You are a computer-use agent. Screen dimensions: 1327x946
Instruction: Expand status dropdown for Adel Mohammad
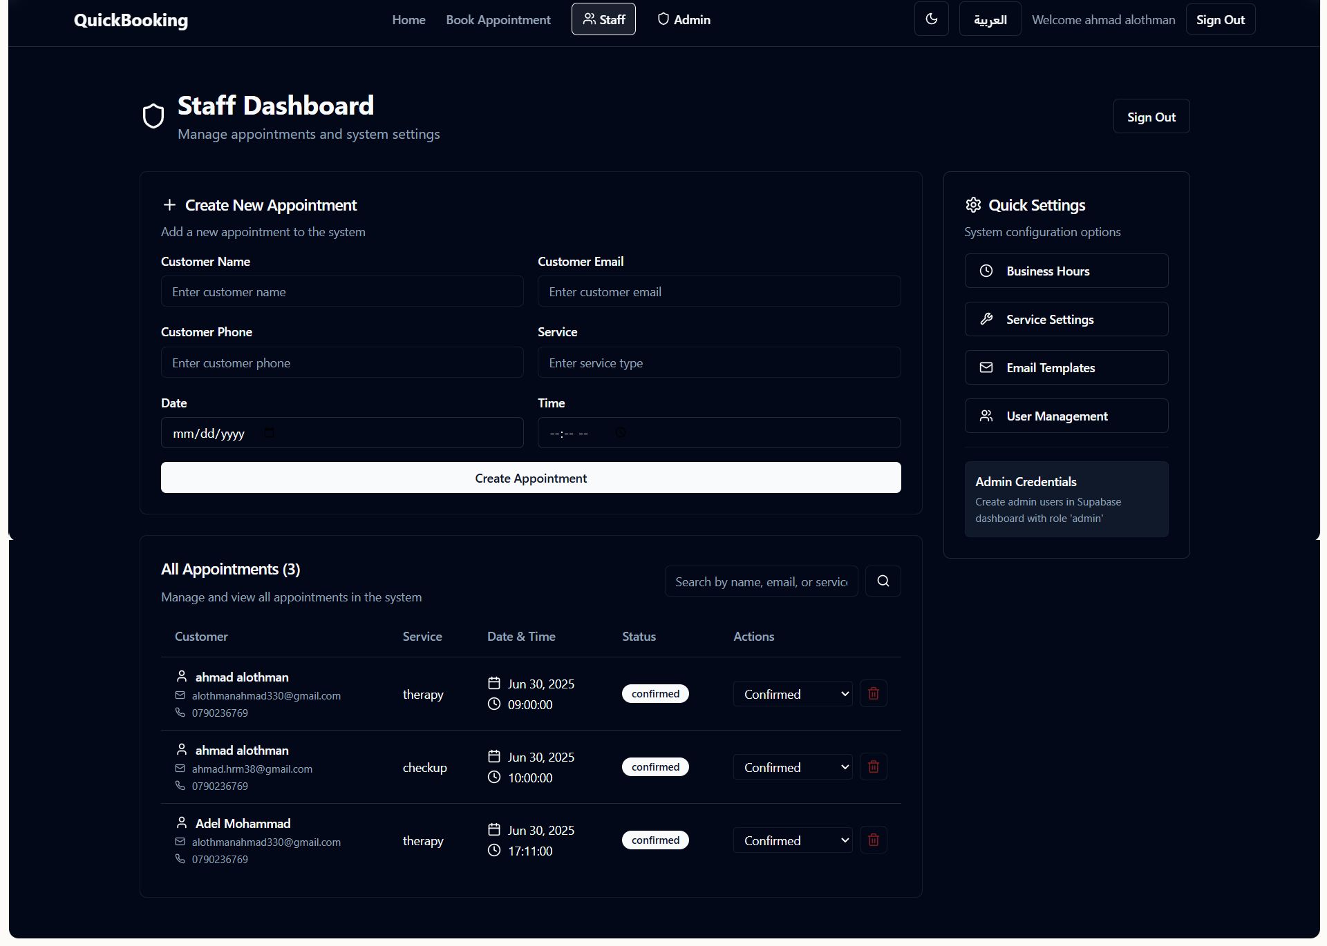(x=792, y=840)
